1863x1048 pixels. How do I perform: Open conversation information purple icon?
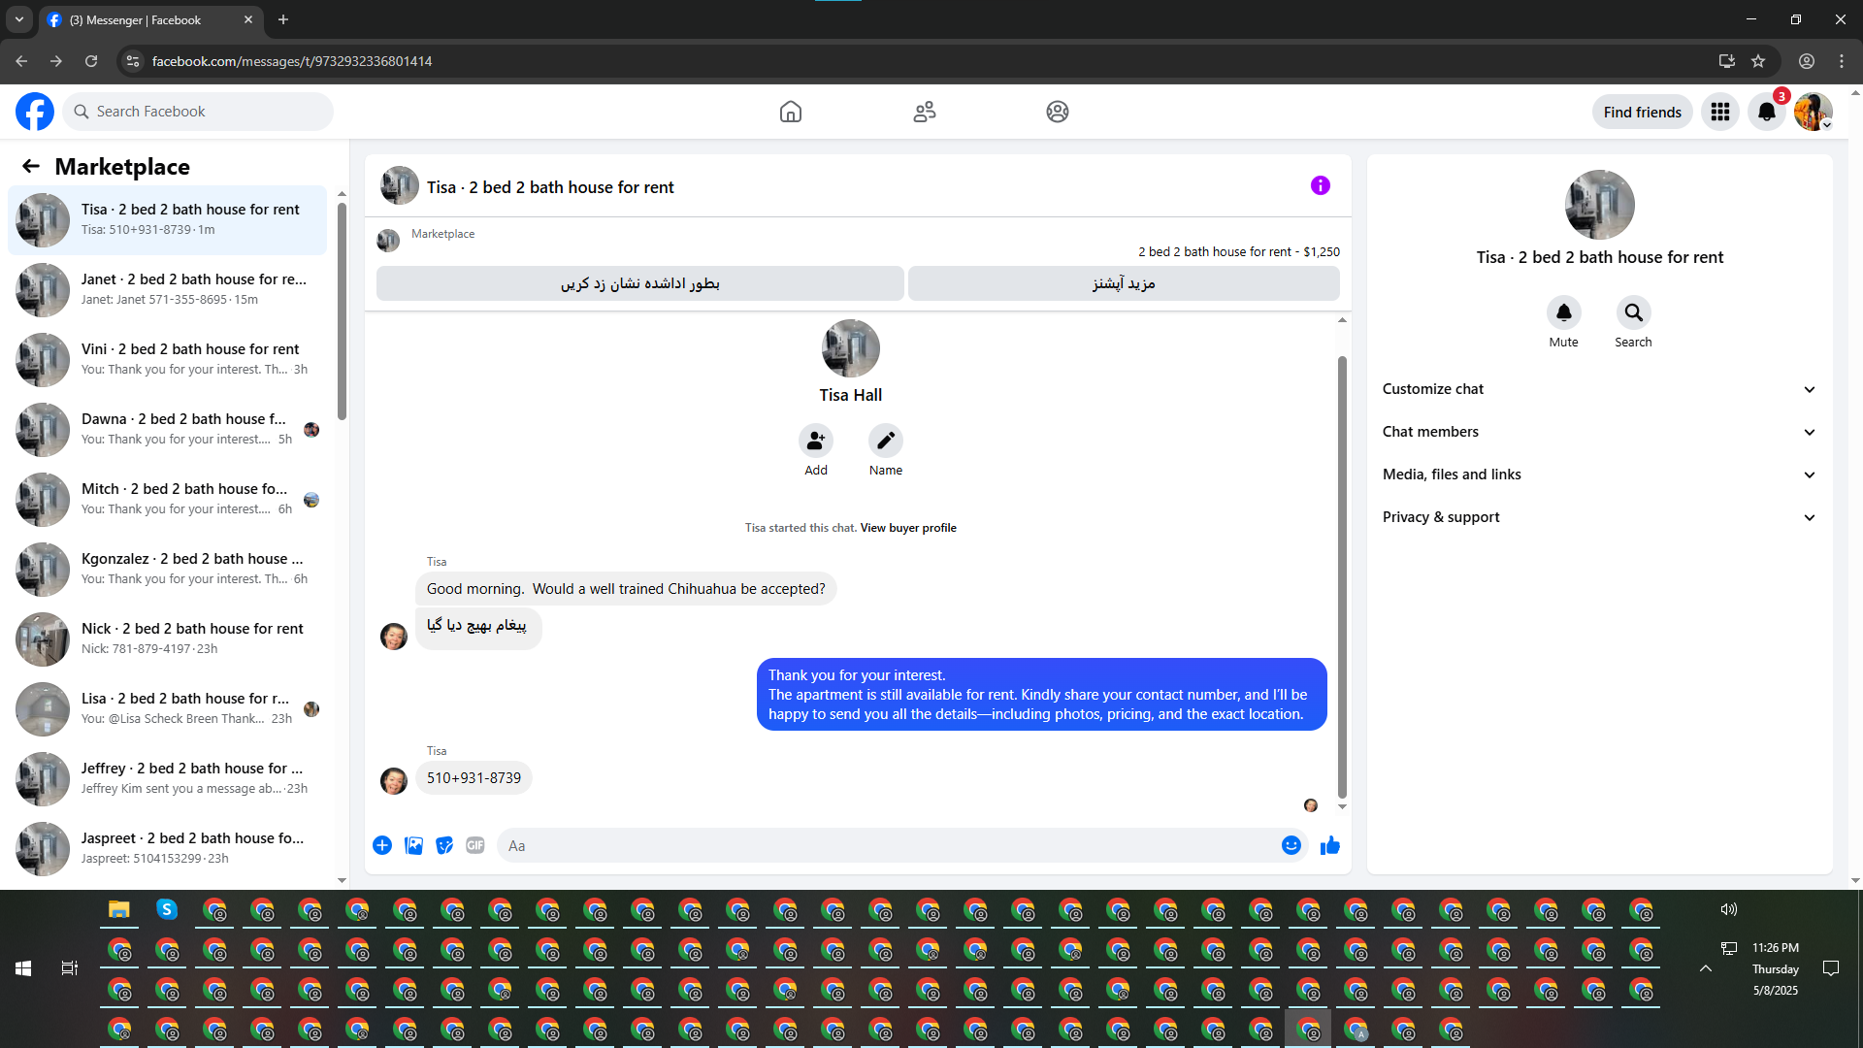[1321, 185]
